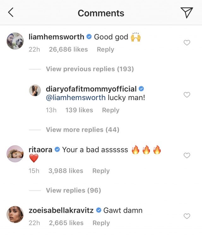
Task: Open zoeisabellakravitz's avatar
Action: 15,214
